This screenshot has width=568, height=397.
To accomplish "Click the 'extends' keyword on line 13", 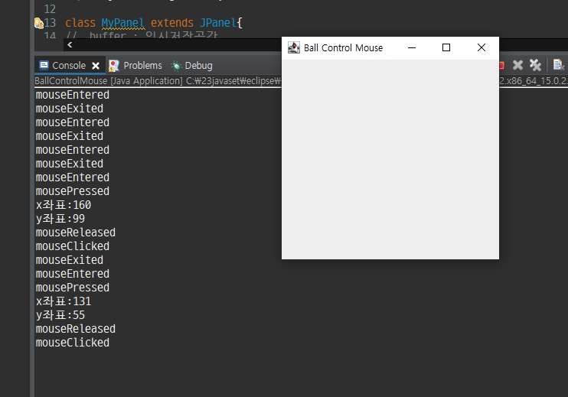I will [x=172, y=23].
